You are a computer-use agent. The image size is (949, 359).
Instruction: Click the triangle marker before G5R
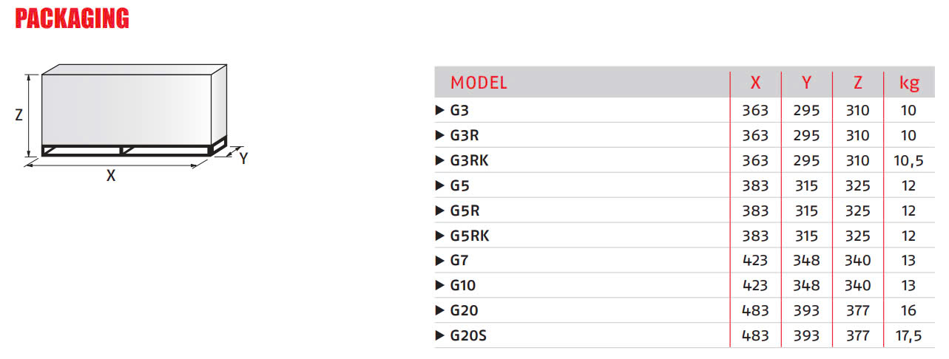click(440, 211)
